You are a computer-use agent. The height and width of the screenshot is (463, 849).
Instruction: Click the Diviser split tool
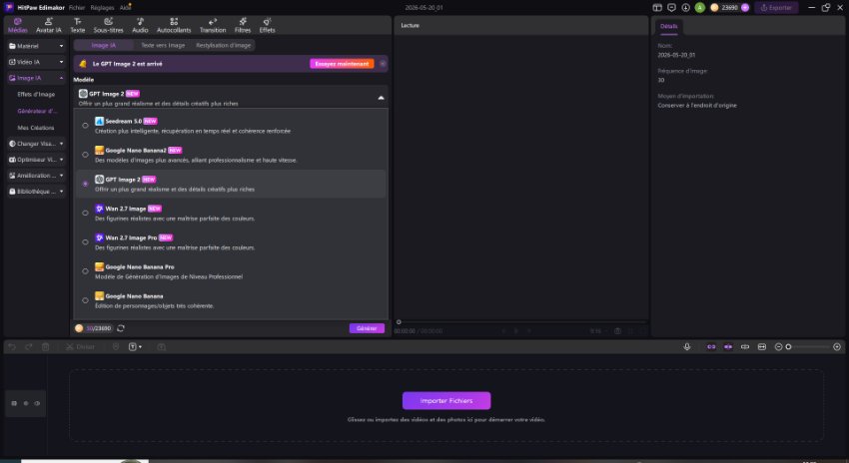click(81, 346)
